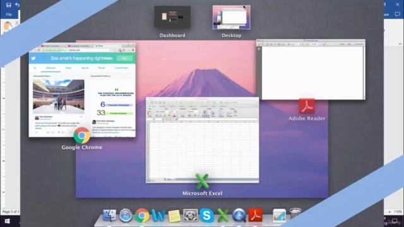Open QuickTime Player from the Dock
The height and width of the screenshot is (227, 404).
click(x=239, y=215)
